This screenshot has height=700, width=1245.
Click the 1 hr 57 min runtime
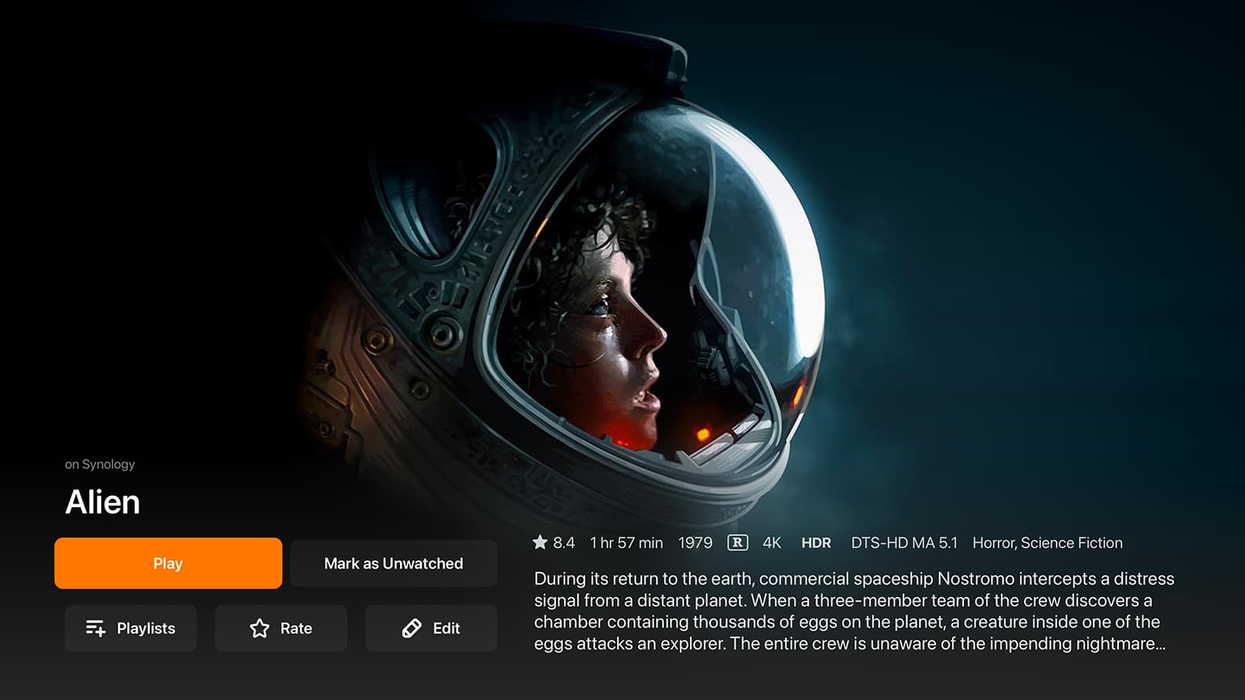[626, 543]
